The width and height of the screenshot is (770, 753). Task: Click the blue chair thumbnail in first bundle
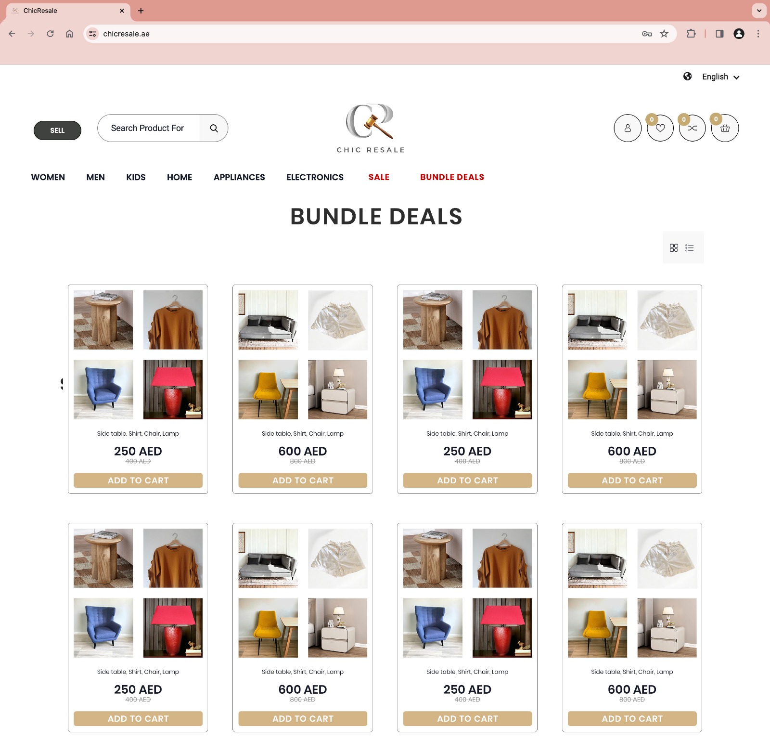103,389
